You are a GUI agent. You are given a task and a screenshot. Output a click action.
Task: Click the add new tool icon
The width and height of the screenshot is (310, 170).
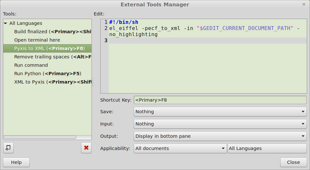pos(8,148)
